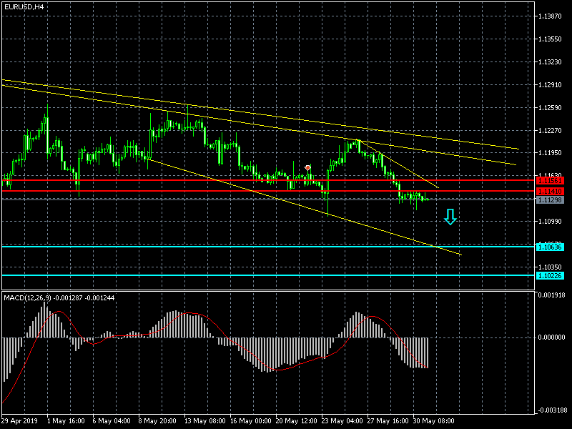
Task: Click the gray 1.11298 current price label
Action: point(550,200)
